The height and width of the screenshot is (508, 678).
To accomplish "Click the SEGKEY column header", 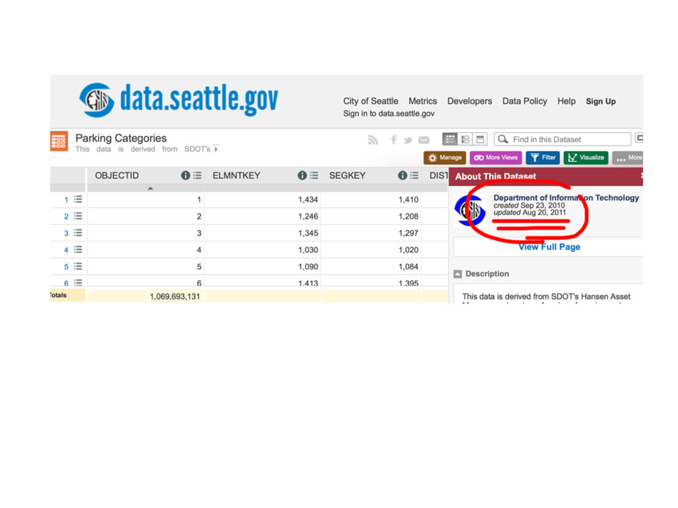I will coord(347,175).
